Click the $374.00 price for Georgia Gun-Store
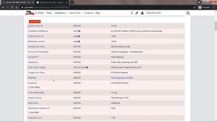 coord(77,47)
